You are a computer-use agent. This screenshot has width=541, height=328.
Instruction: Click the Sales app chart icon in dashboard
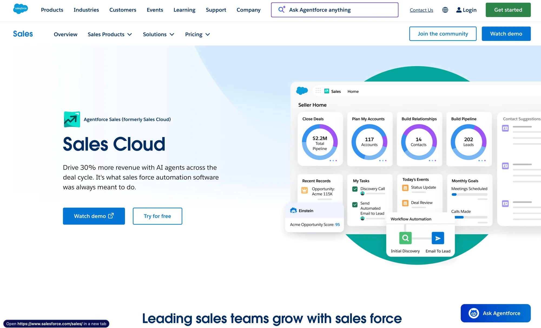pyautogui.click(x=327, y=91)
